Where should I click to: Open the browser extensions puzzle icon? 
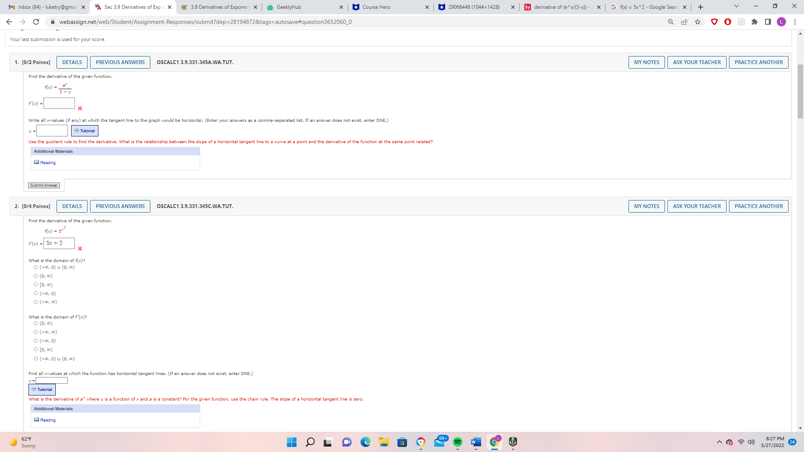tap(755, 22)
